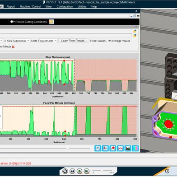Click the error message line N1114 X28
This screenshot has width=177, height=177.
pos(16,163)
